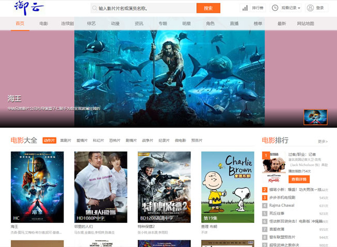
Task: Click the 邻里的人们 title link
Action: point(84,226)
